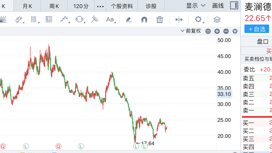Open the gear settings in the drawing toolbar

pos(199,20)
